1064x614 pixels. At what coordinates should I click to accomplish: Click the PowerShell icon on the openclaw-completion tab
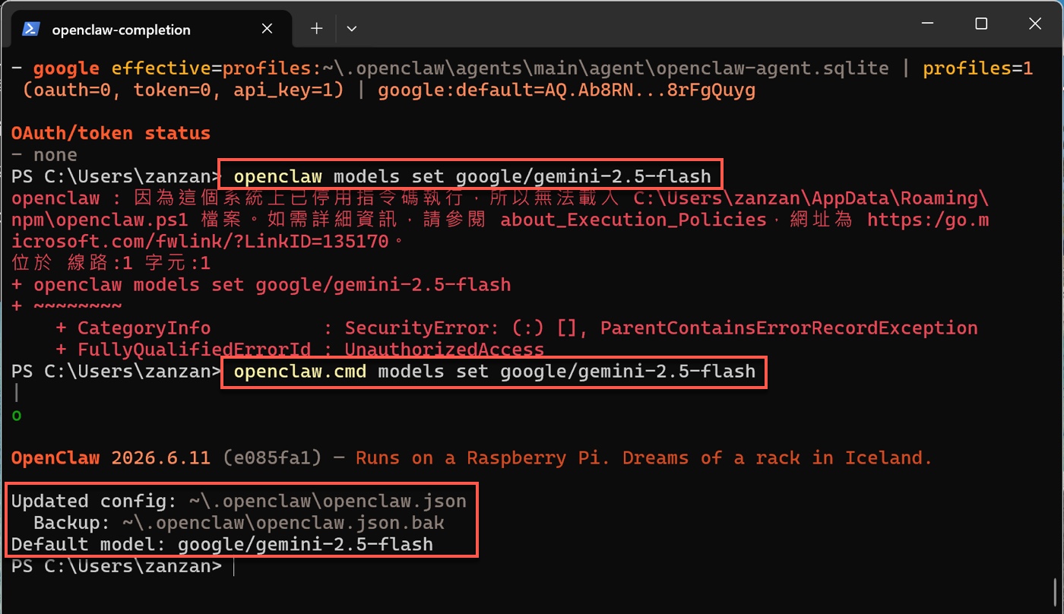(x=30, y=29)
